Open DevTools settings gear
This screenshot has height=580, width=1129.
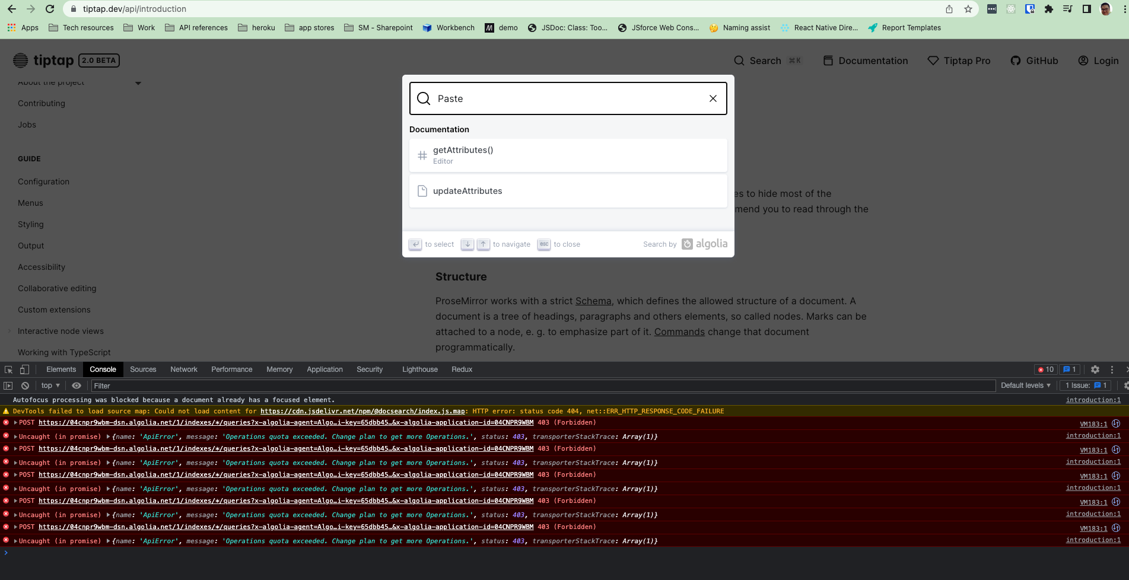click(x=1095, y=369)
